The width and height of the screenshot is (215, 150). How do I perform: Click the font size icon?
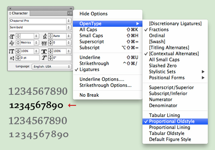(12, 36)
